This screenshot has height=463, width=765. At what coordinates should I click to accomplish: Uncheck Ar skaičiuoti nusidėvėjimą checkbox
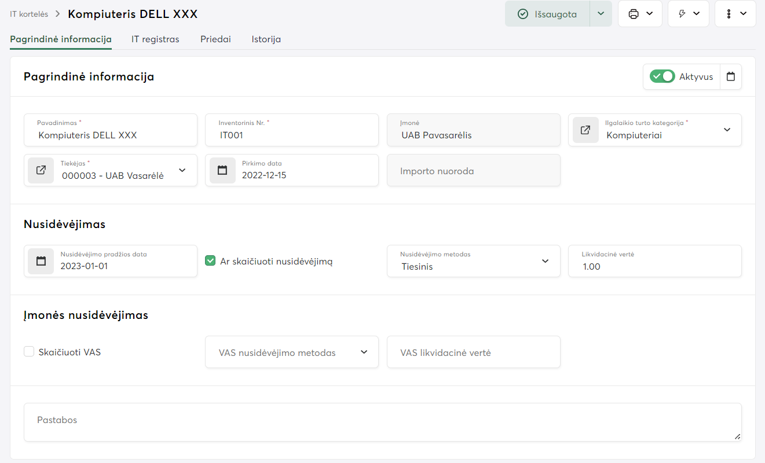210,261
